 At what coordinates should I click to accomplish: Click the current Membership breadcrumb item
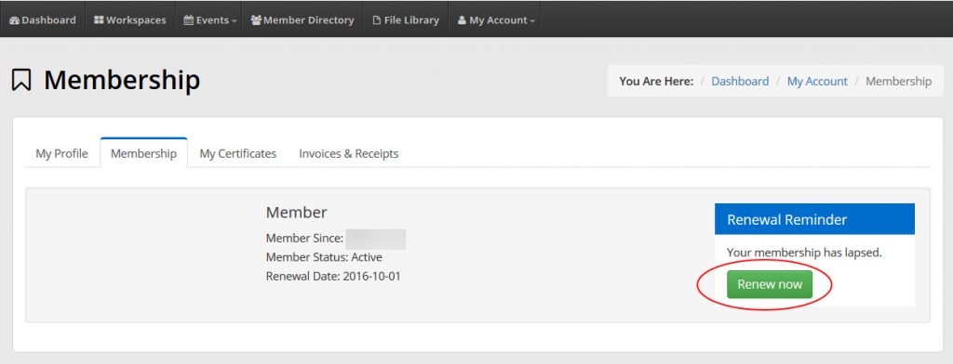pyautogui.click(x=898, y=82)
